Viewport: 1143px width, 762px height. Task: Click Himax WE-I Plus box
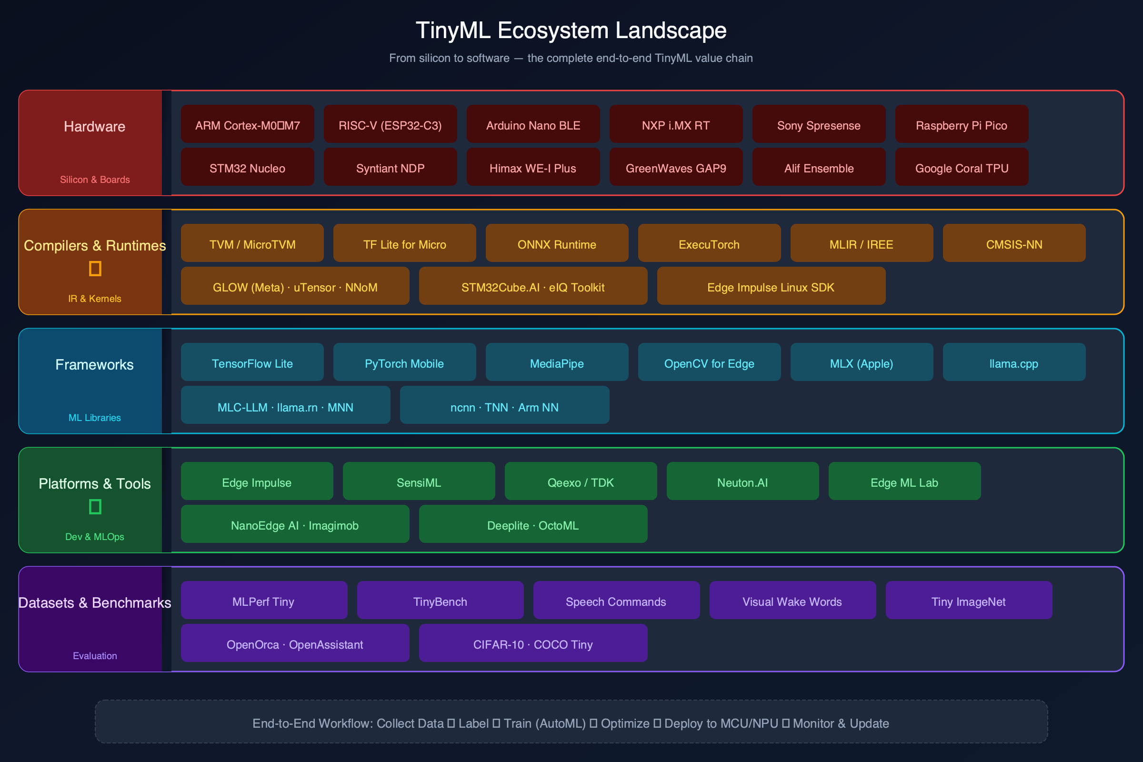[533, 167]
